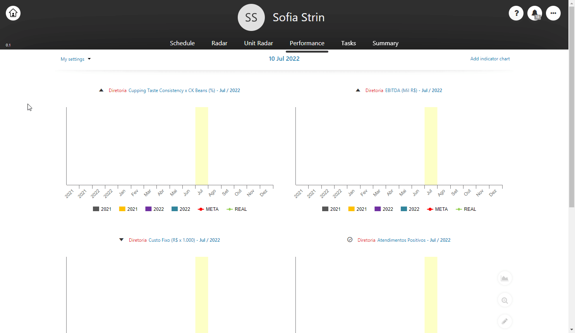575x333 pixels.
Task: Expand the My settings dropdown
Action: click(76, 59)
